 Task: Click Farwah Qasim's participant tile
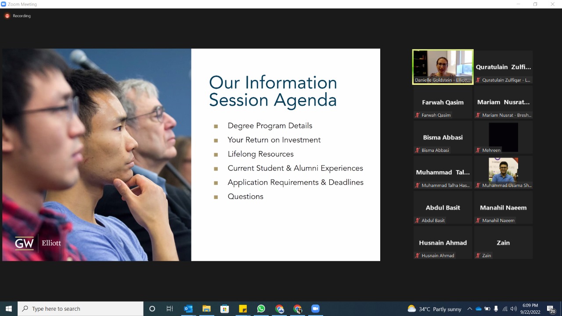[x=443, y=102]
